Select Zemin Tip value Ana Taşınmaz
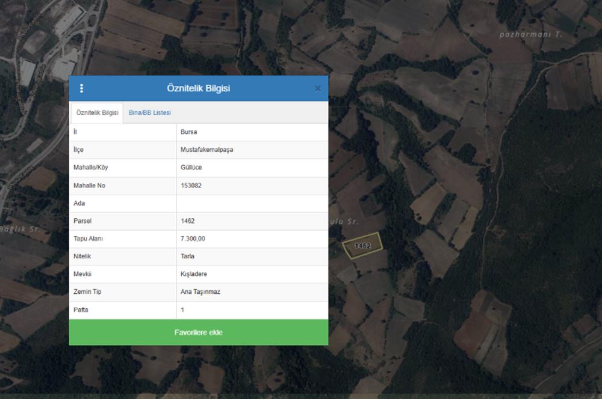Screen dimensions: 602x399 (200, 291)
